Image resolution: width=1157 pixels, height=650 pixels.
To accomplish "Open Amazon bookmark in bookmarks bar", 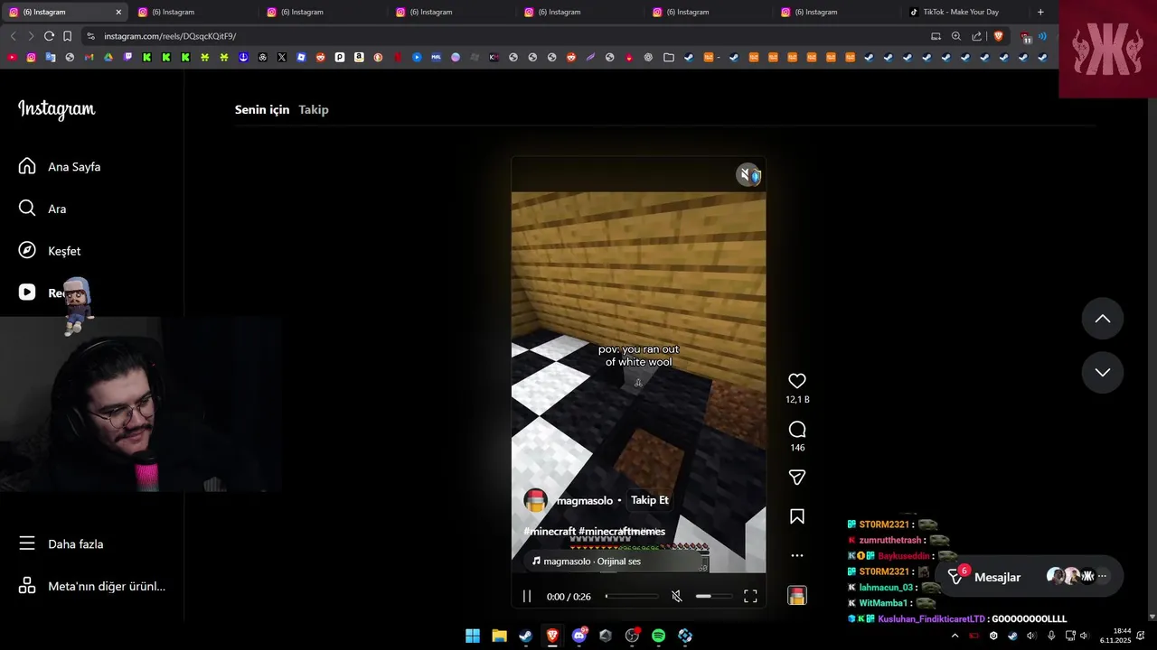I will (x=359, y=57).
